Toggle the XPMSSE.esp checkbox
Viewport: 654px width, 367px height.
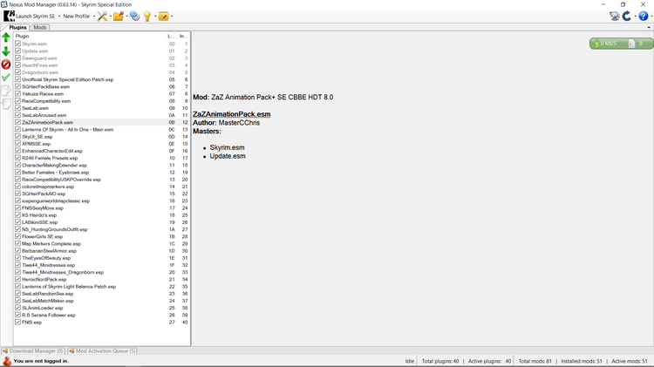[x=18, y=144]
